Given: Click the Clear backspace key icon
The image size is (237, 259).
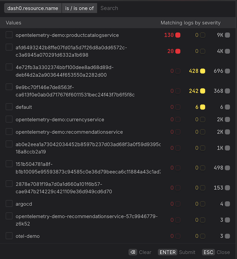Looking at the screenshot, I should coord(133,252).
